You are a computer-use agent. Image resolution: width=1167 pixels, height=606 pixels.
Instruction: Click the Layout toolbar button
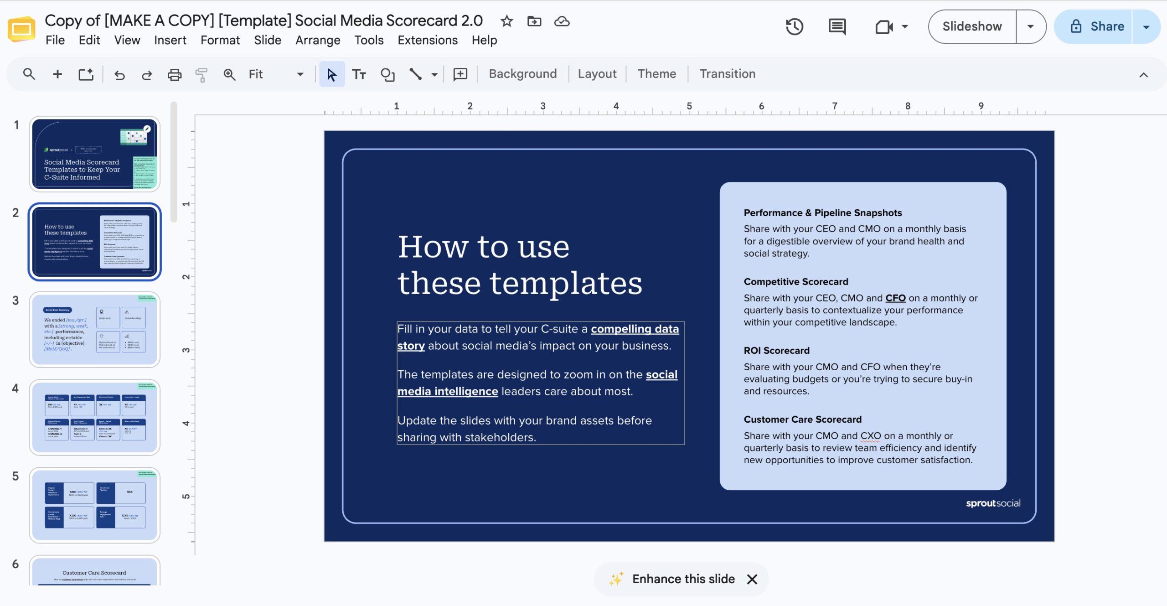[x=597, y=74]
